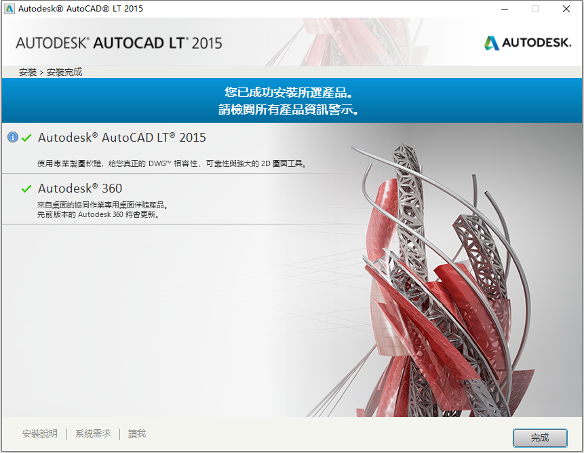Click the 完成 button to finish
This screenshot has width=584, height=453.
coord(540,437)
